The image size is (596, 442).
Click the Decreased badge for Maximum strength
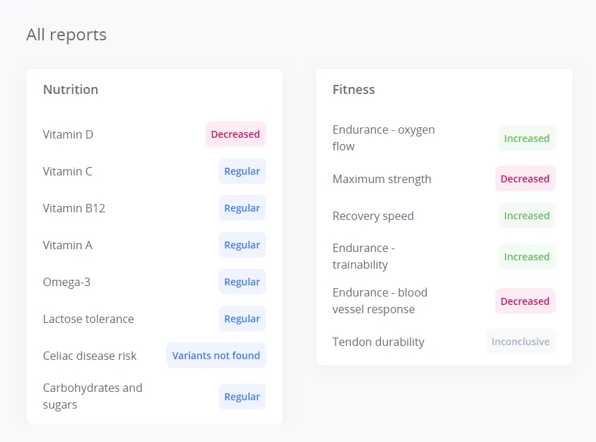[525, 178]
